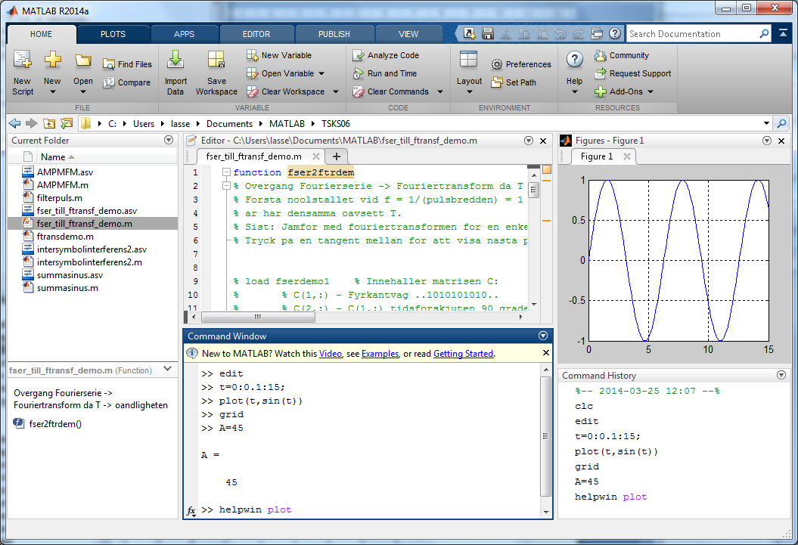Click the editor vertical scrollbar thumb
The height and width of the screenshot is (545, 798).
point(533,191)
